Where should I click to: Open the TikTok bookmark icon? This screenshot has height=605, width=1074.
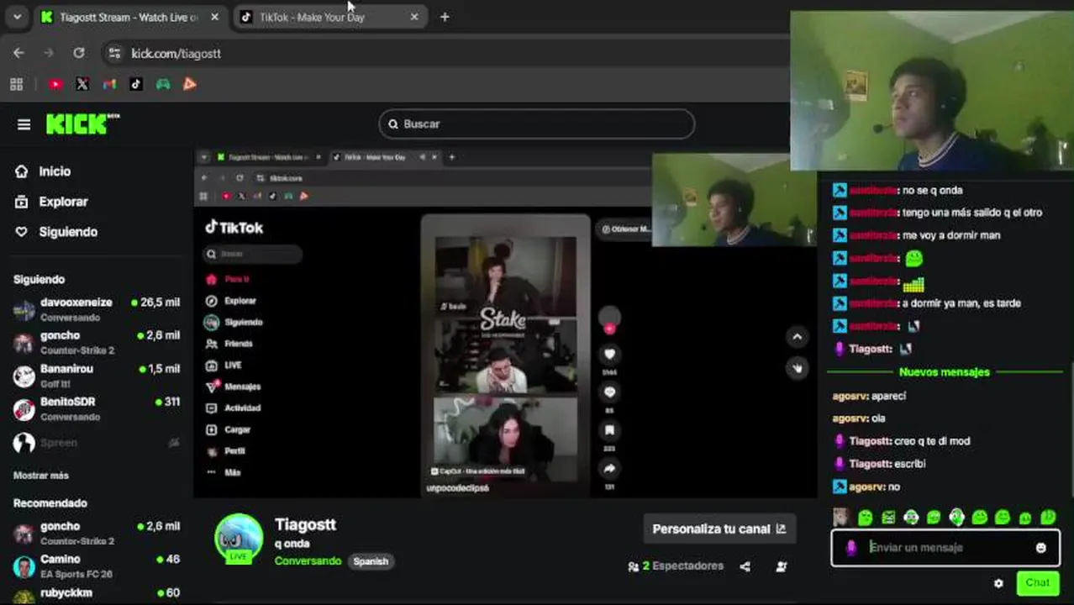click(x=136, y=84)
